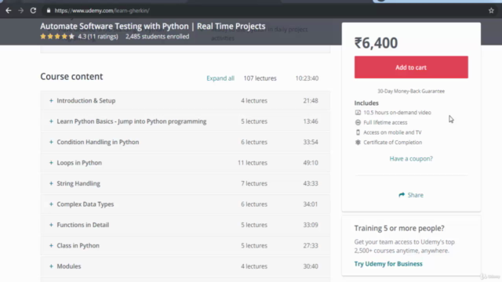
Task: Go back using browser back arrow
Action: [9, 10]
